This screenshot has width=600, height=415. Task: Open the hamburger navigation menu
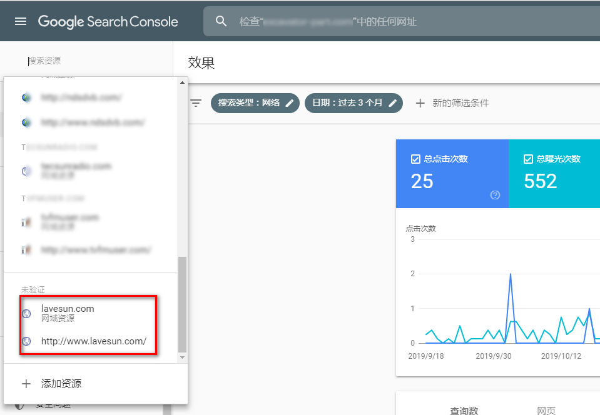click(21, 21)
